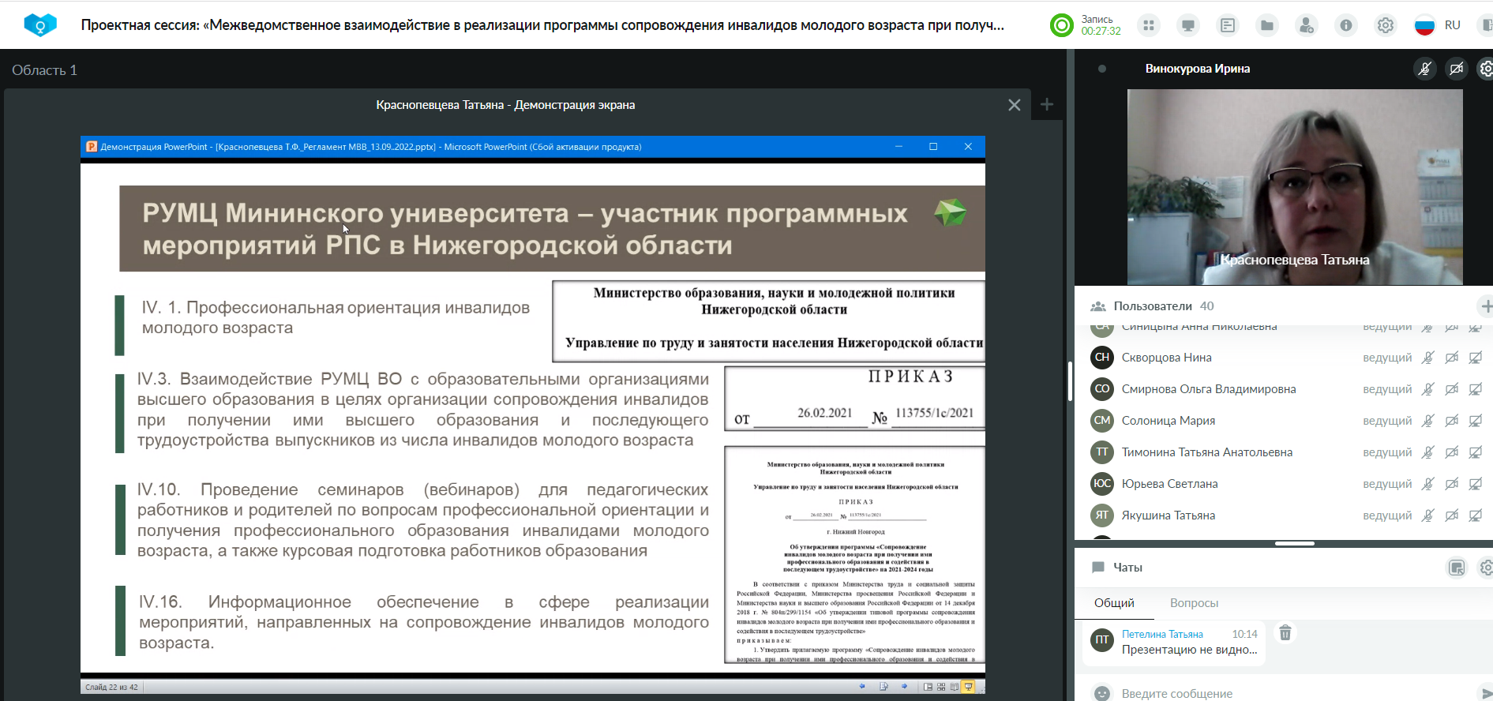Image resolution: width=1493 pixels, height=701 pixels.
Task: Close the Краснопевцева Татьяна screen demonstration tab
Action: [1015, 105]
